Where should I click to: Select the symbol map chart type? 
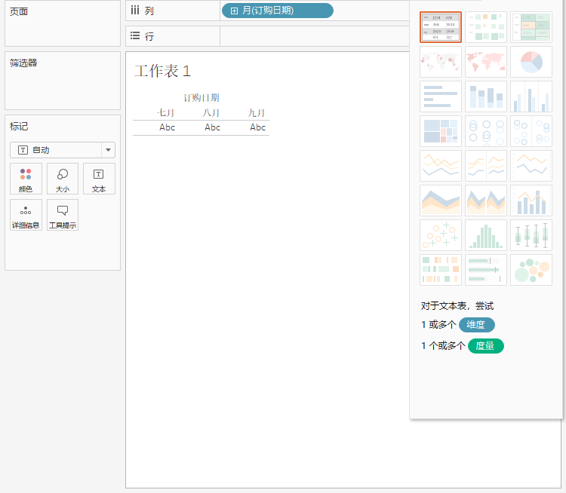tap(441, 62)
